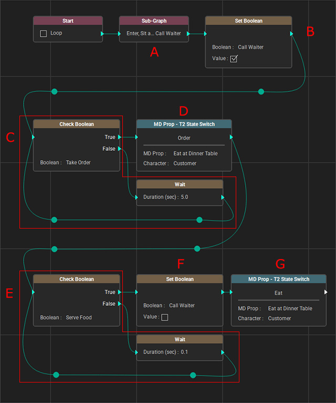The height and width of the screenshot is (403, 336).
Task: Click the Serve Food Check Boolean input port
Action: coord(33,292)
